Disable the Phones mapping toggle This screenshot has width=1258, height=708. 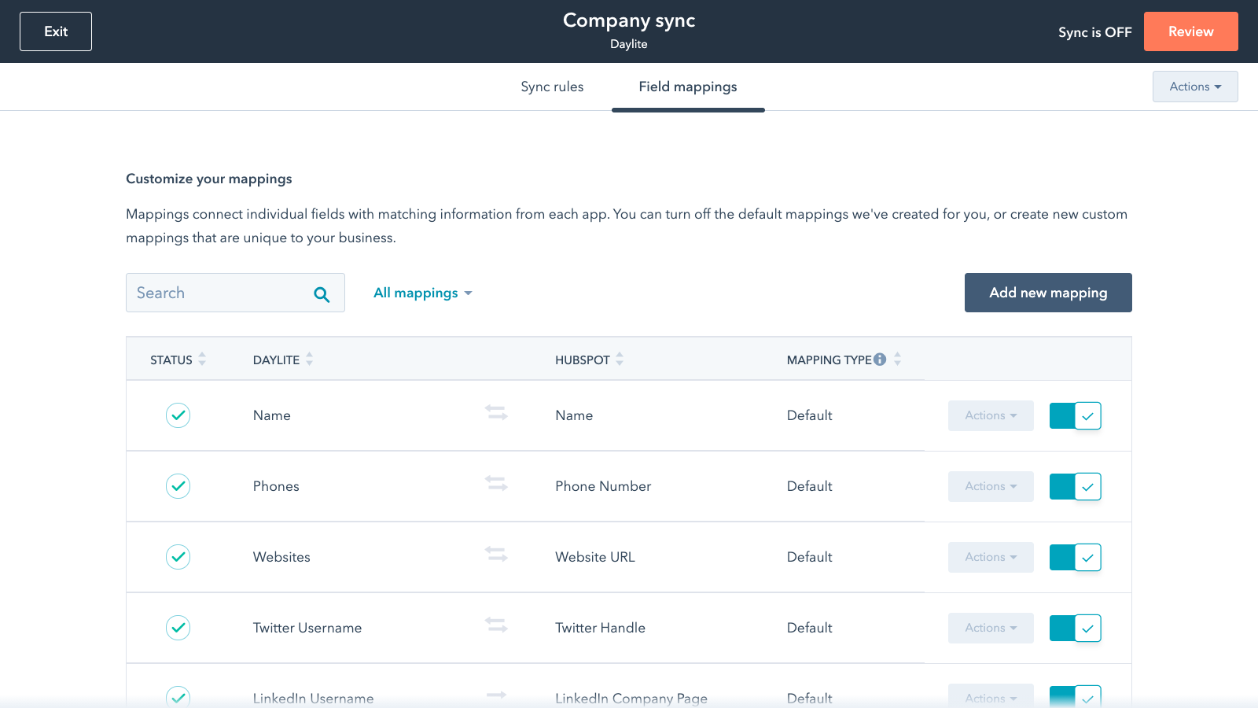1075,486
